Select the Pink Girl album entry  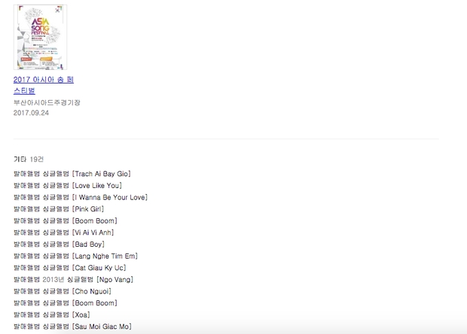pyautogui.click(x=59, y=209)
